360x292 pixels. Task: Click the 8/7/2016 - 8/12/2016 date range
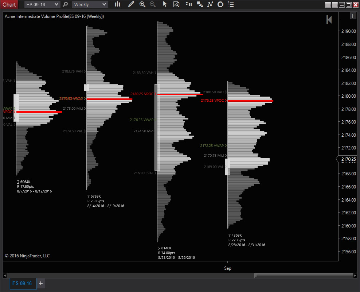pyautogui.click(x=35, y=191)
